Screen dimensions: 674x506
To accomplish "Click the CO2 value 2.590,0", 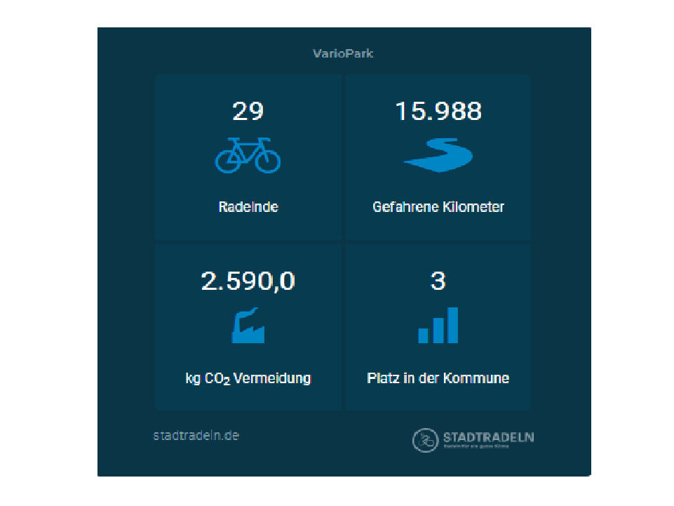I will (248, 281).
